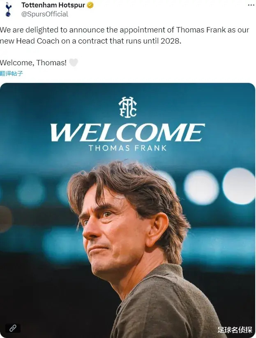Select the tweet announcement text paragraph
Image resolution: width=256 pixels, height=338 pixels.
[x=125, y=35]
